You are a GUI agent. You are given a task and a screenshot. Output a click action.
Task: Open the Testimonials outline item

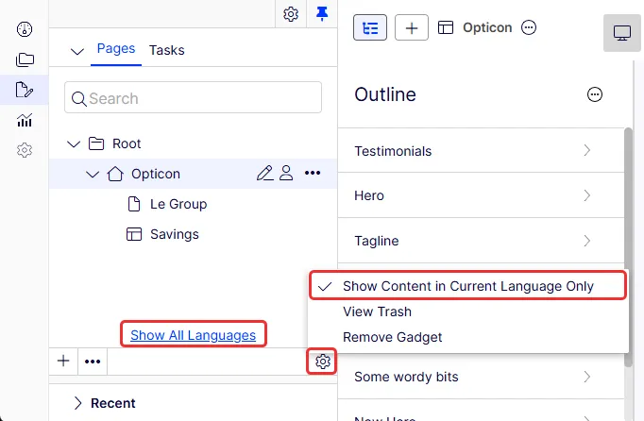[472, 151]
